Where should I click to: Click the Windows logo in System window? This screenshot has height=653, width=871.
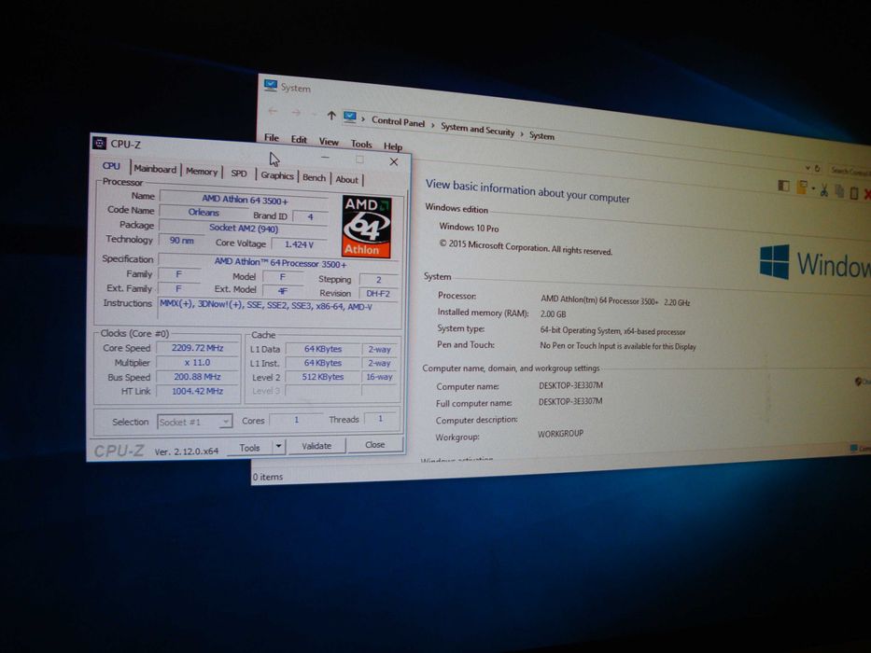(774, 261)
